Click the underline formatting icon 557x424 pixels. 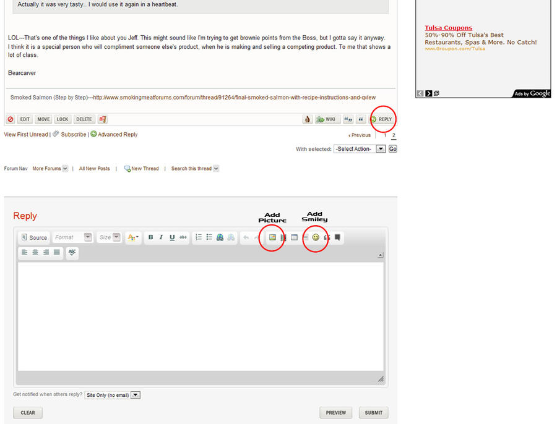coord(172,237)
